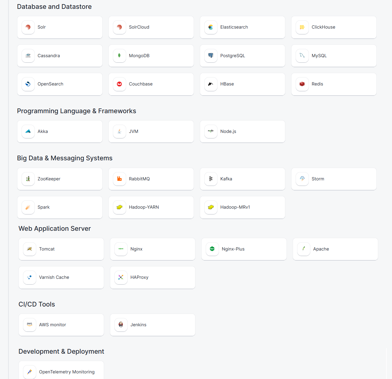This screenshot has width=392, height=379.
Task: Click the PostgreSQL elephant logo
Action: pyautogui.click(x=211, y=56)
